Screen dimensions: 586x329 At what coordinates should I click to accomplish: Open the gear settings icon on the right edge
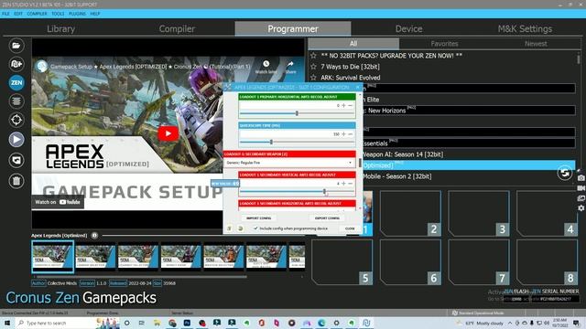(581, 207)
